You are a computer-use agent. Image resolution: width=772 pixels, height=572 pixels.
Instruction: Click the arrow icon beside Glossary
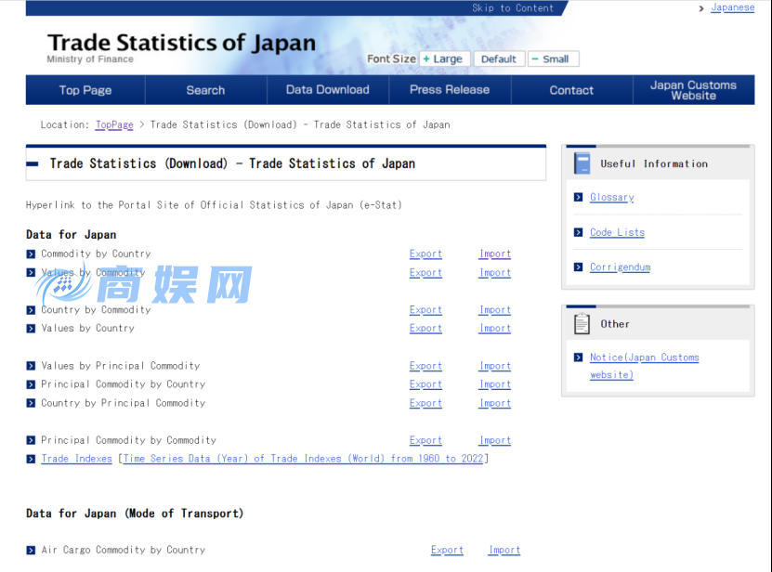coord(579,197)
